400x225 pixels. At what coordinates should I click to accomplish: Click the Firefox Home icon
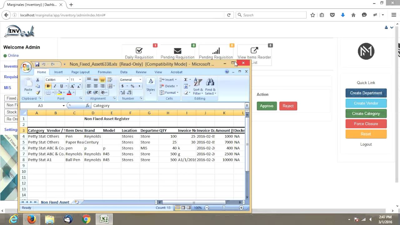tap(353, 15)
